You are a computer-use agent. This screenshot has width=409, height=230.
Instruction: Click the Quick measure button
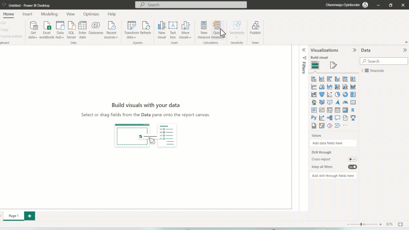point(217,30)
